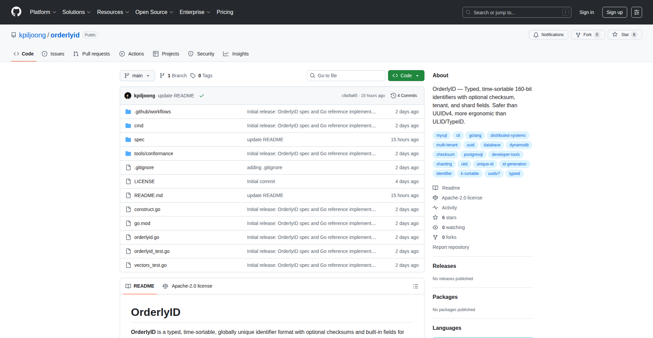Image resolution: width=653 pixels, height=338 pixels.
Task: Select the postgresql topic tag
Action: [473, 155]
